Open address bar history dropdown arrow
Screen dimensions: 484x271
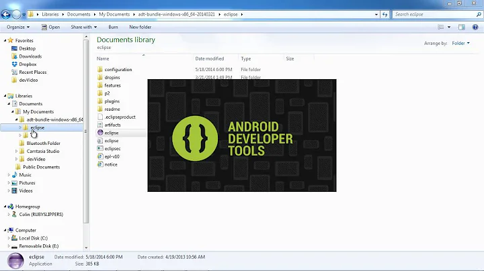[x=376, y=14]
